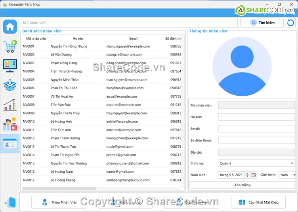Select employee Vũ Thị Hoài An

61,96
